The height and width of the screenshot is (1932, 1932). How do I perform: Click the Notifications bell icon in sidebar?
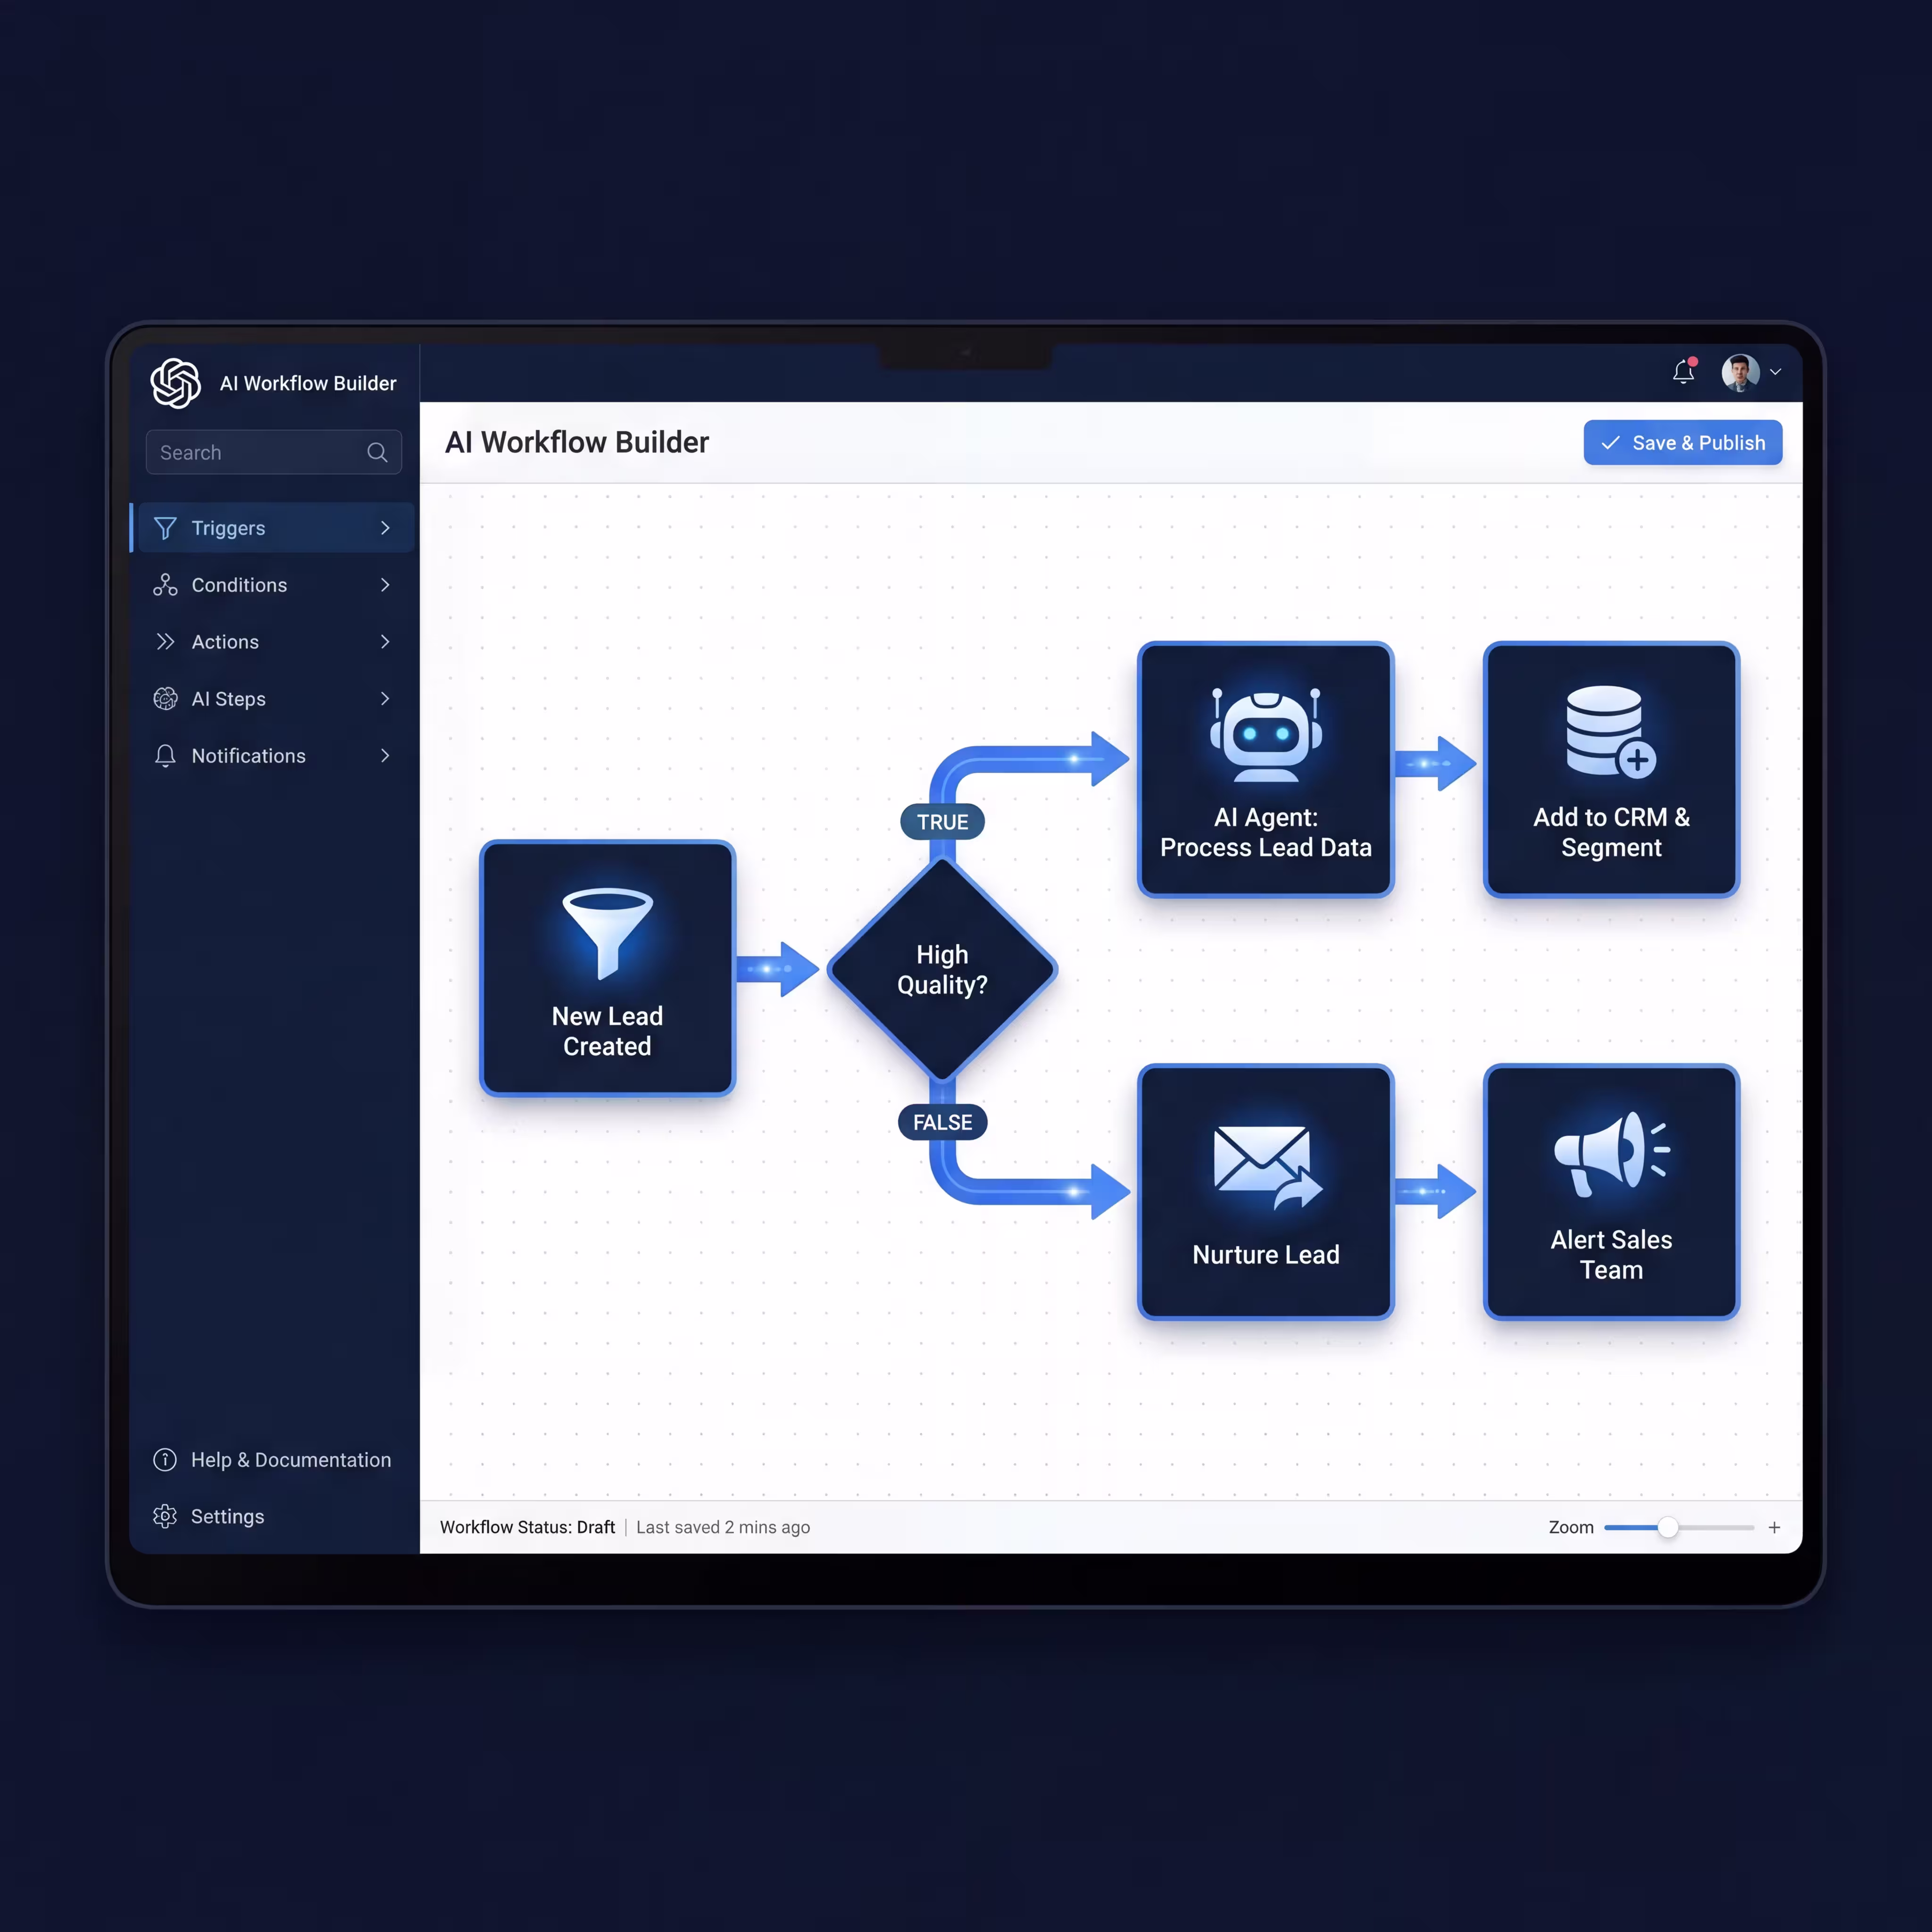tap(166, 756)
